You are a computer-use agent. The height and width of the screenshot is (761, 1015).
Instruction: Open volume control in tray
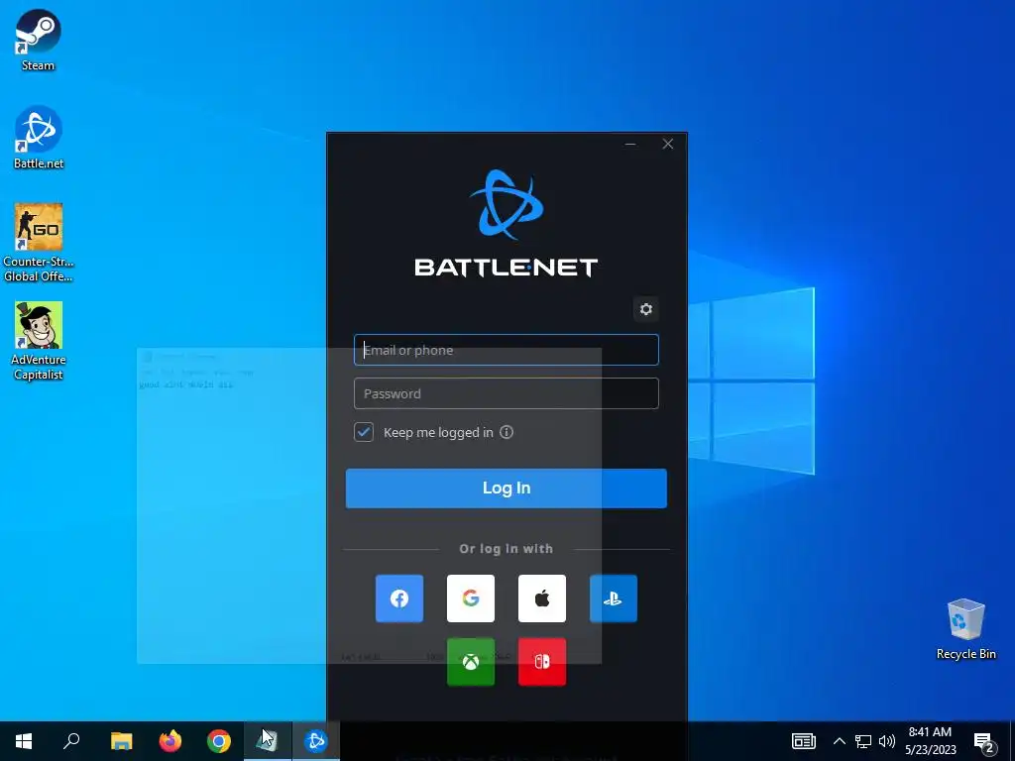[x=887, y=741]
